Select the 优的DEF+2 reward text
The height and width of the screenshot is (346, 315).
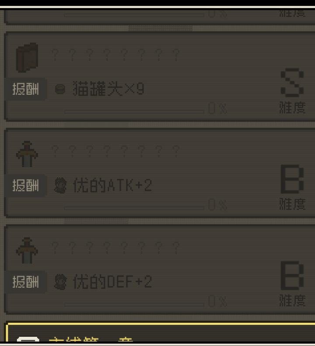[112, 282]
